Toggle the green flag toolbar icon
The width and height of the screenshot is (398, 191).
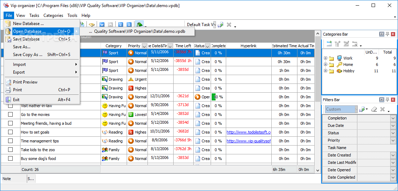139,25
